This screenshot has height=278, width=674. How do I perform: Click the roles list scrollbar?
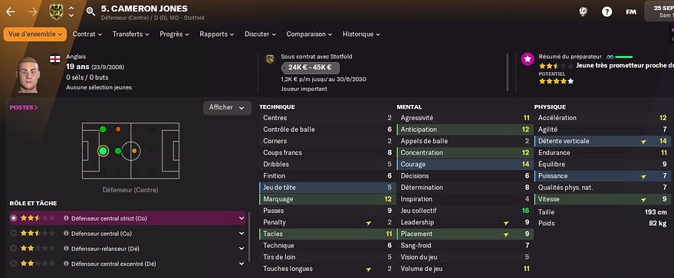point(249,236)
